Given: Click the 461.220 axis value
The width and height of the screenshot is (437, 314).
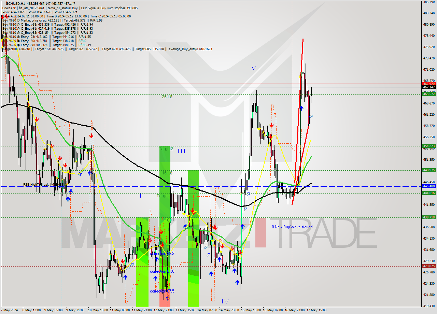Looking at the screenshot, I should click(x=428, y=115).
